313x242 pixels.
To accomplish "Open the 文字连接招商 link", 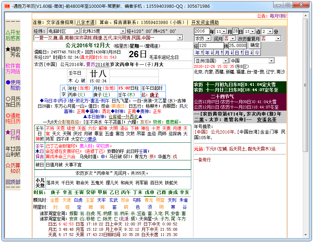I will coord(60,22).
